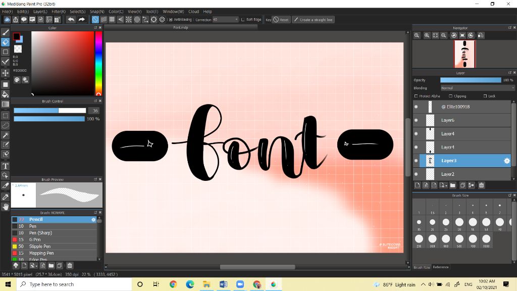Screen dimensions: 517x291
Task: Zoom out using Navigator magnifier minus
Action: pyautogui.click(x=444, y=35)
